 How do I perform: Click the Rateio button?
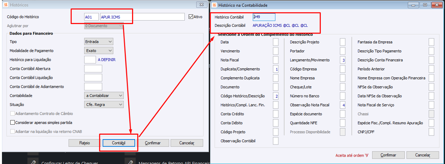point(84,143)
